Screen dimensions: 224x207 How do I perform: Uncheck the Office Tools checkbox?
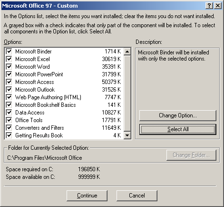click(9, 120)
